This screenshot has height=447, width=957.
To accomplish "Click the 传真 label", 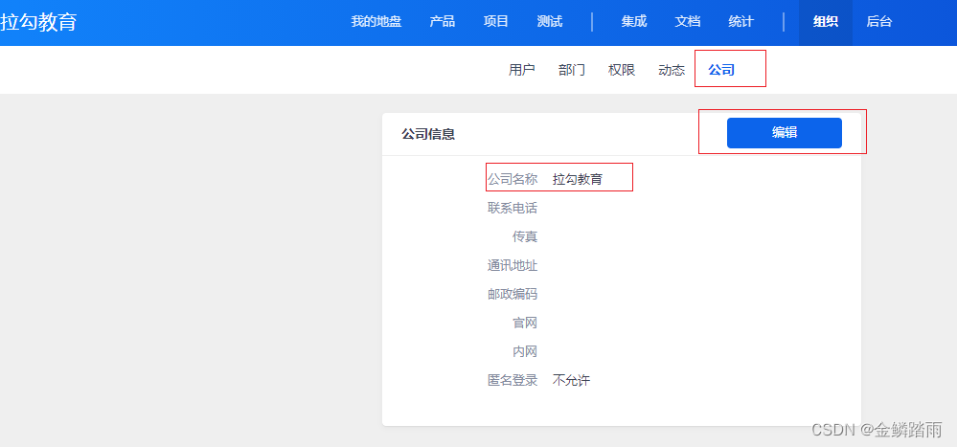I will tap(525, 236).
